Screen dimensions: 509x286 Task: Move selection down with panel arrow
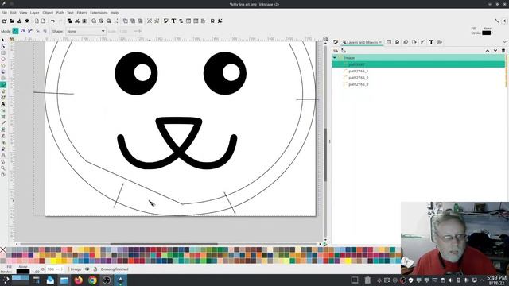pos(495,51)
